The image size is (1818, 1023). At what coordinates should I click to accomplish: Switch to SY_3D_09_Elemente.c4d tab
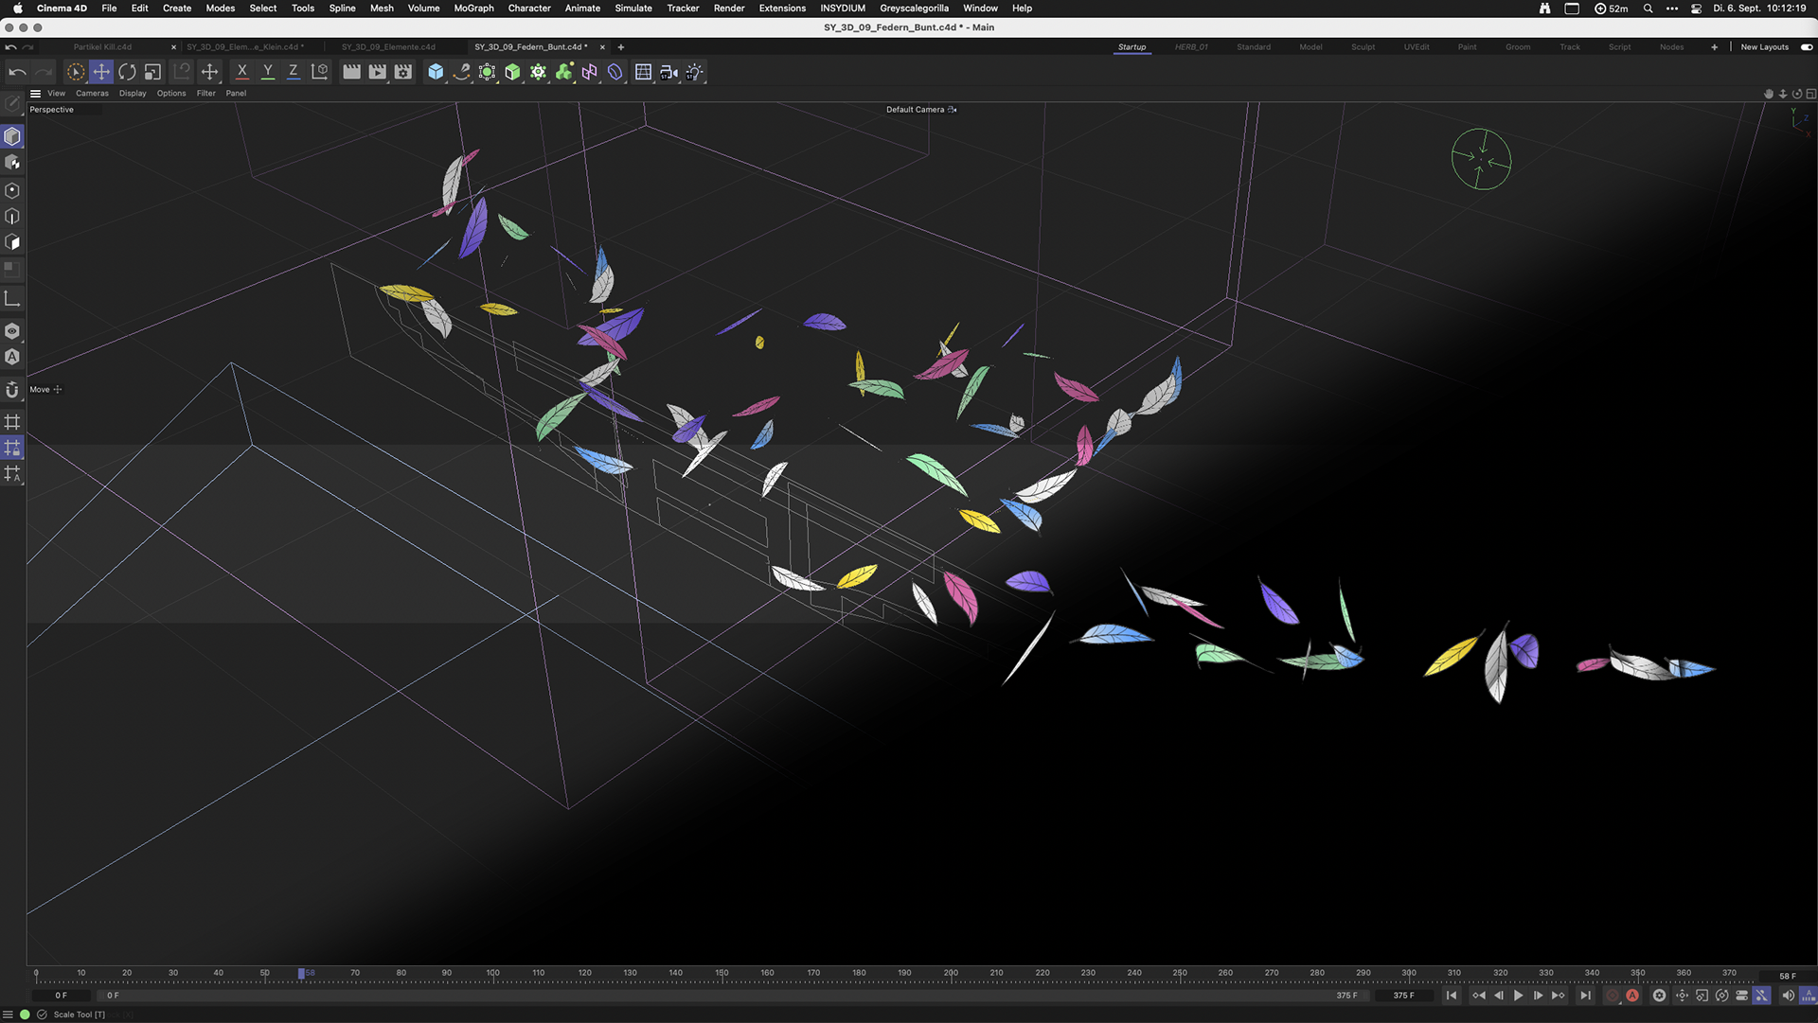point(388,47)
